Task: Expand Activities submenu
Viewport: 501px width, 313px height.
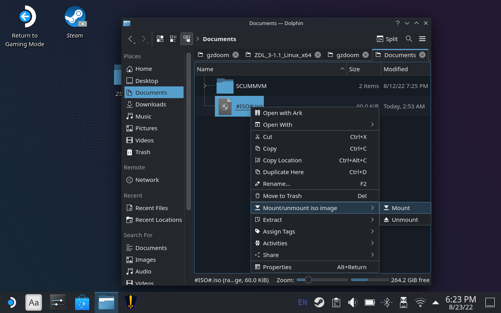Action: click(315, 243)
